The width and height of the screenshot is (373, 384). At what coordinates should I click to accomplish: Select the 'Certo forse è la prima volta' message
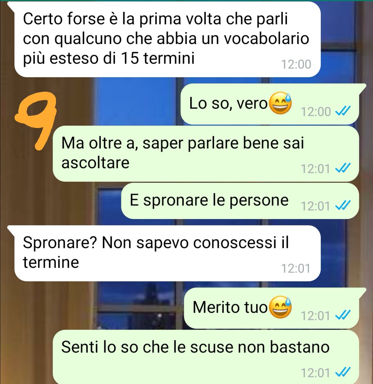168,39
